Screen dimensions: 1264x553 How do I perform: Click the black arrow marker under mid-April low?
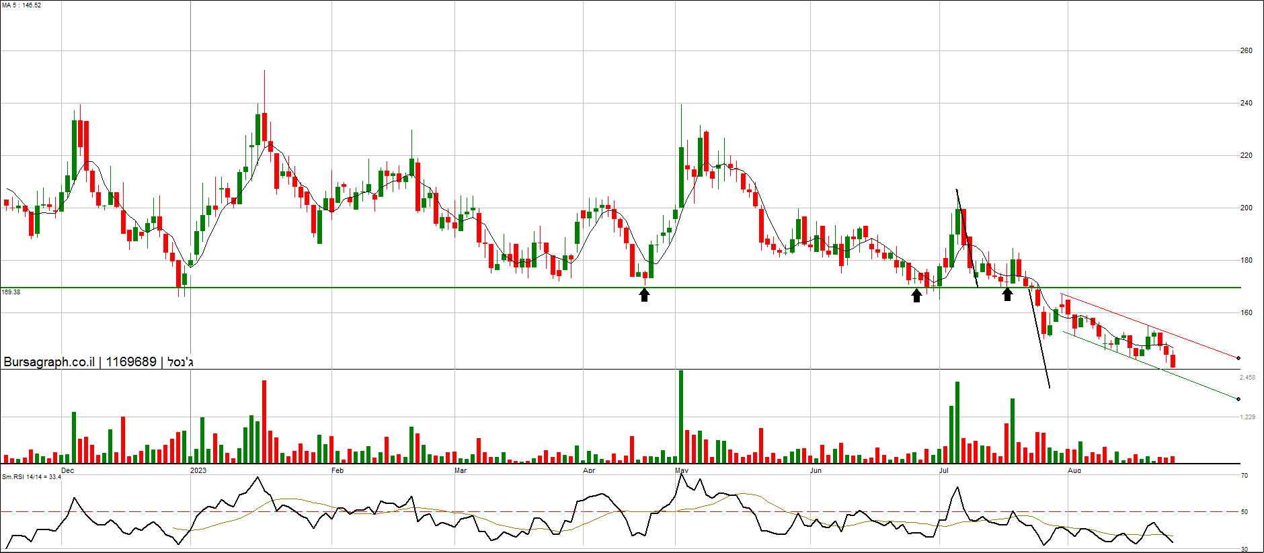(644, 294)
